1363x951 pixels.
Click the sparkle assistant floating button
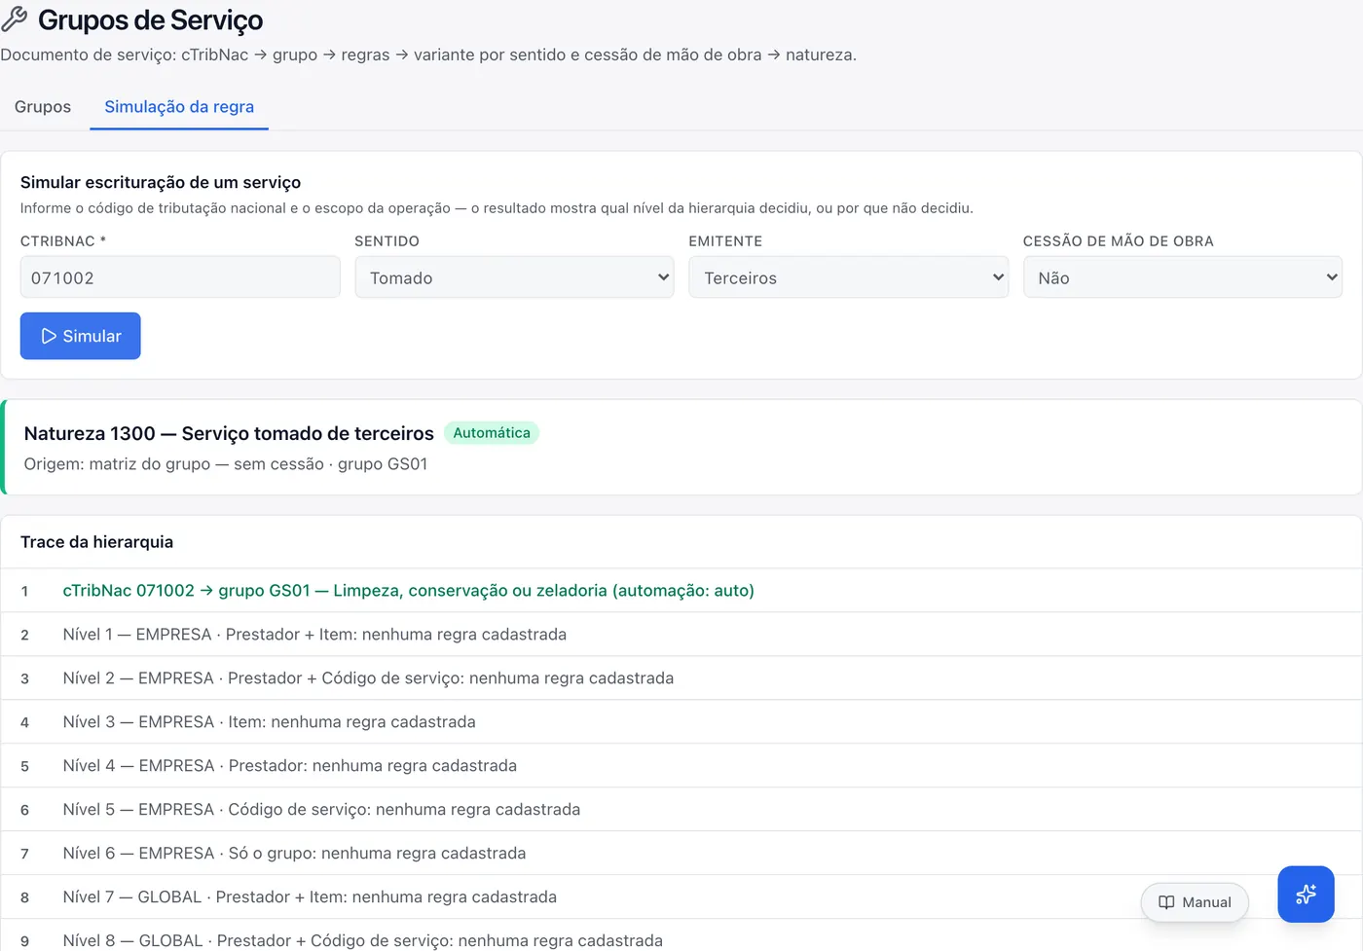tap(1306, 894)
